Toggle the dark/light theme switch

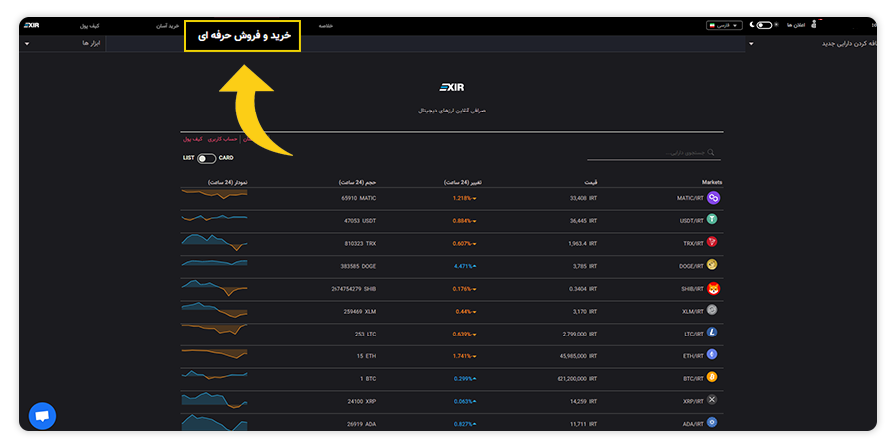[764, 25]
